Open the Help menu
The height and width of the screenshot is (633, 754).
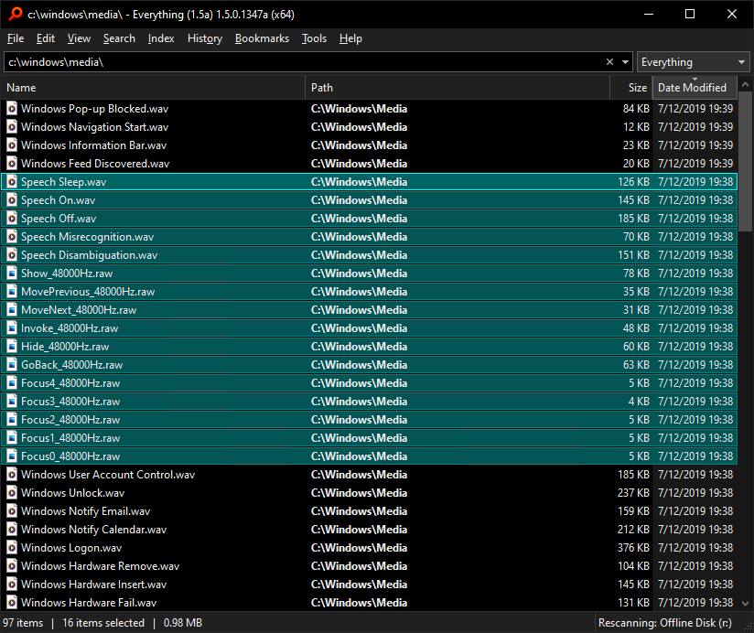[x=350, y=38]
